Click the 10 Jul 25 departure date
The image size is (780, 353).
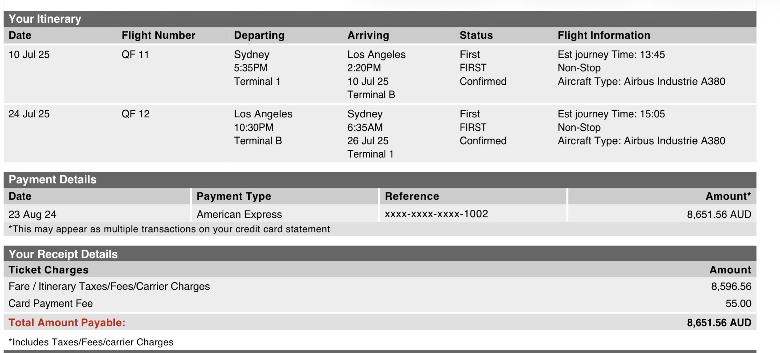click(x=29, y=54)
